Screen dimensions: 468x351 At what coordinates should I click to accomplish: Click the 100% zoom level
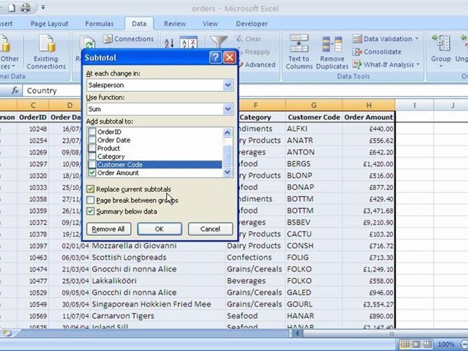pos(446,345)
